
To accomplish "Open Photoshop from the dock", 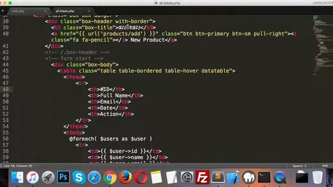I will pyautogui.click(x=63, y=177).
